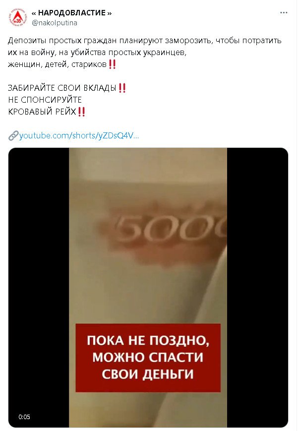
Task: Click the « НАРОДОВЛАСТИЕ » display name
Action: point(71,12)
